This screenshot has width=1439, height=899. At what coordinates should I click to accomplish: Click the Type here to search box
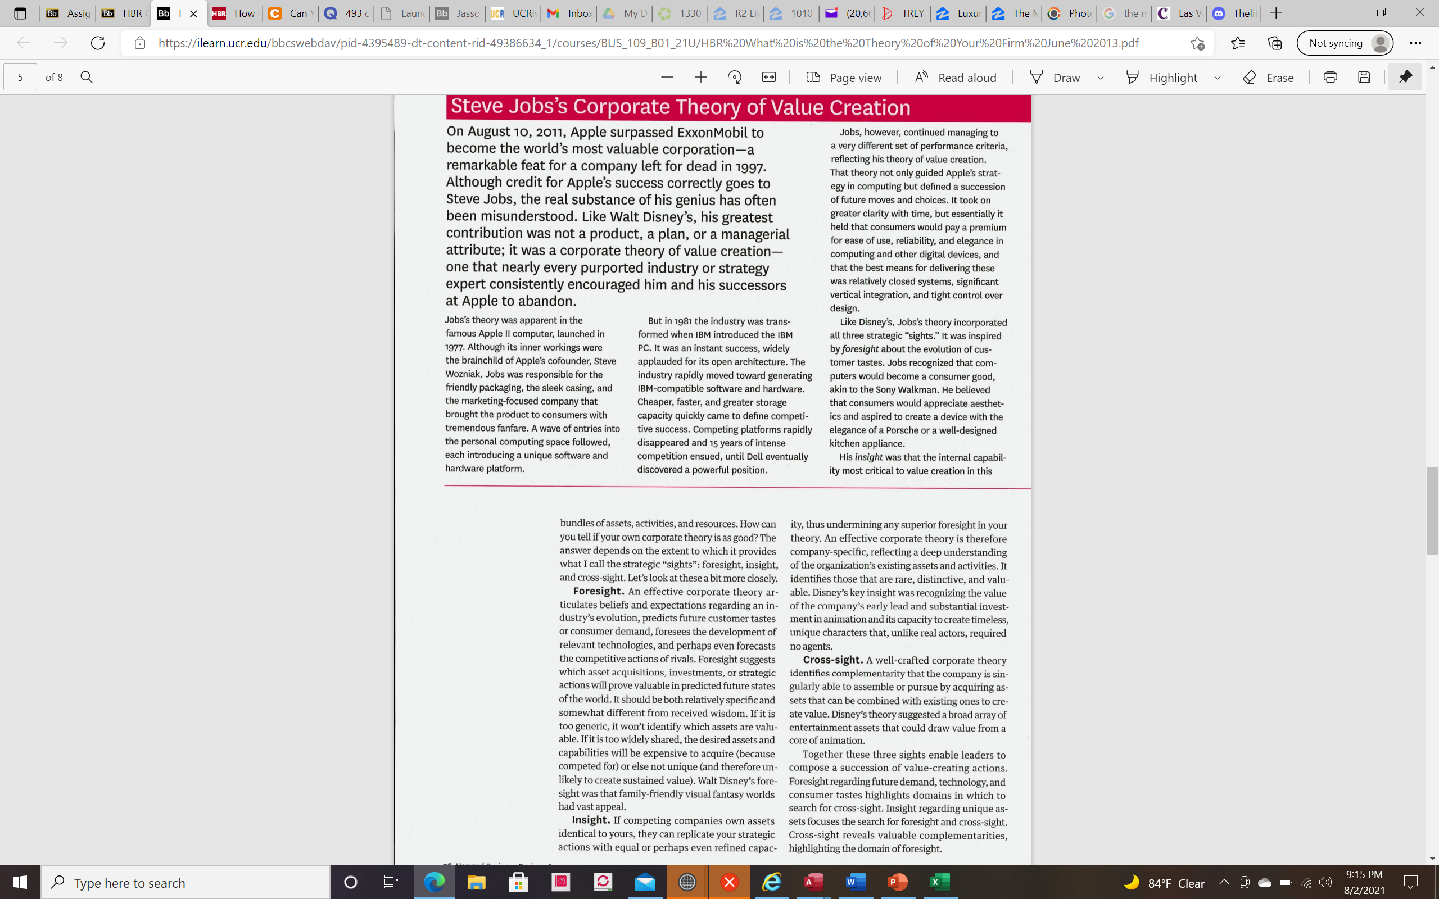185,882
